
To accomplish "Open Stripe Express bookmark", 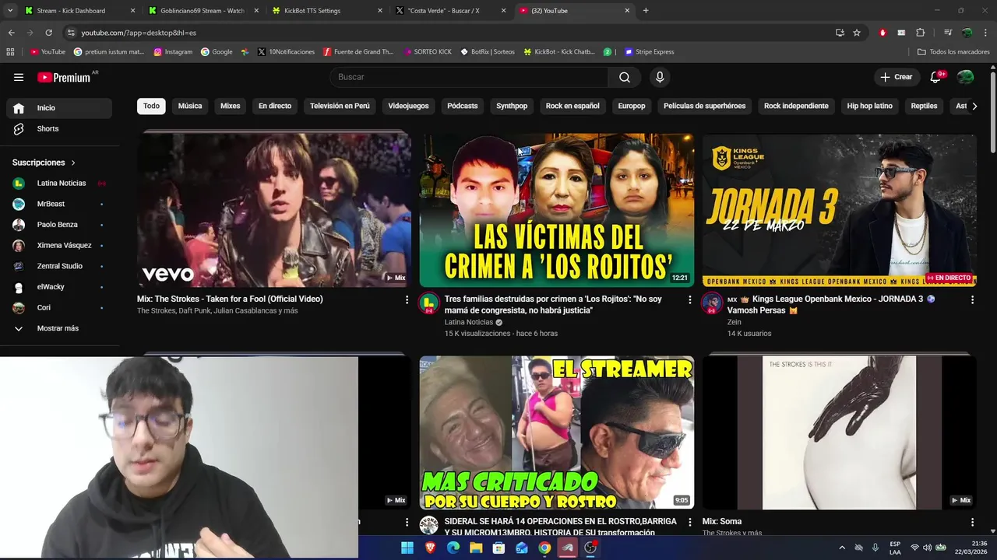I will (649, 52).
